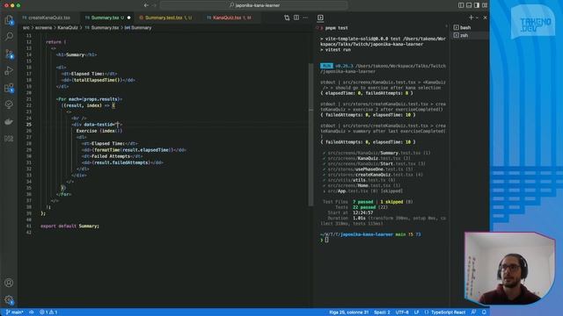Open Problems via errors and warnings count

click(x=48, y=312)
